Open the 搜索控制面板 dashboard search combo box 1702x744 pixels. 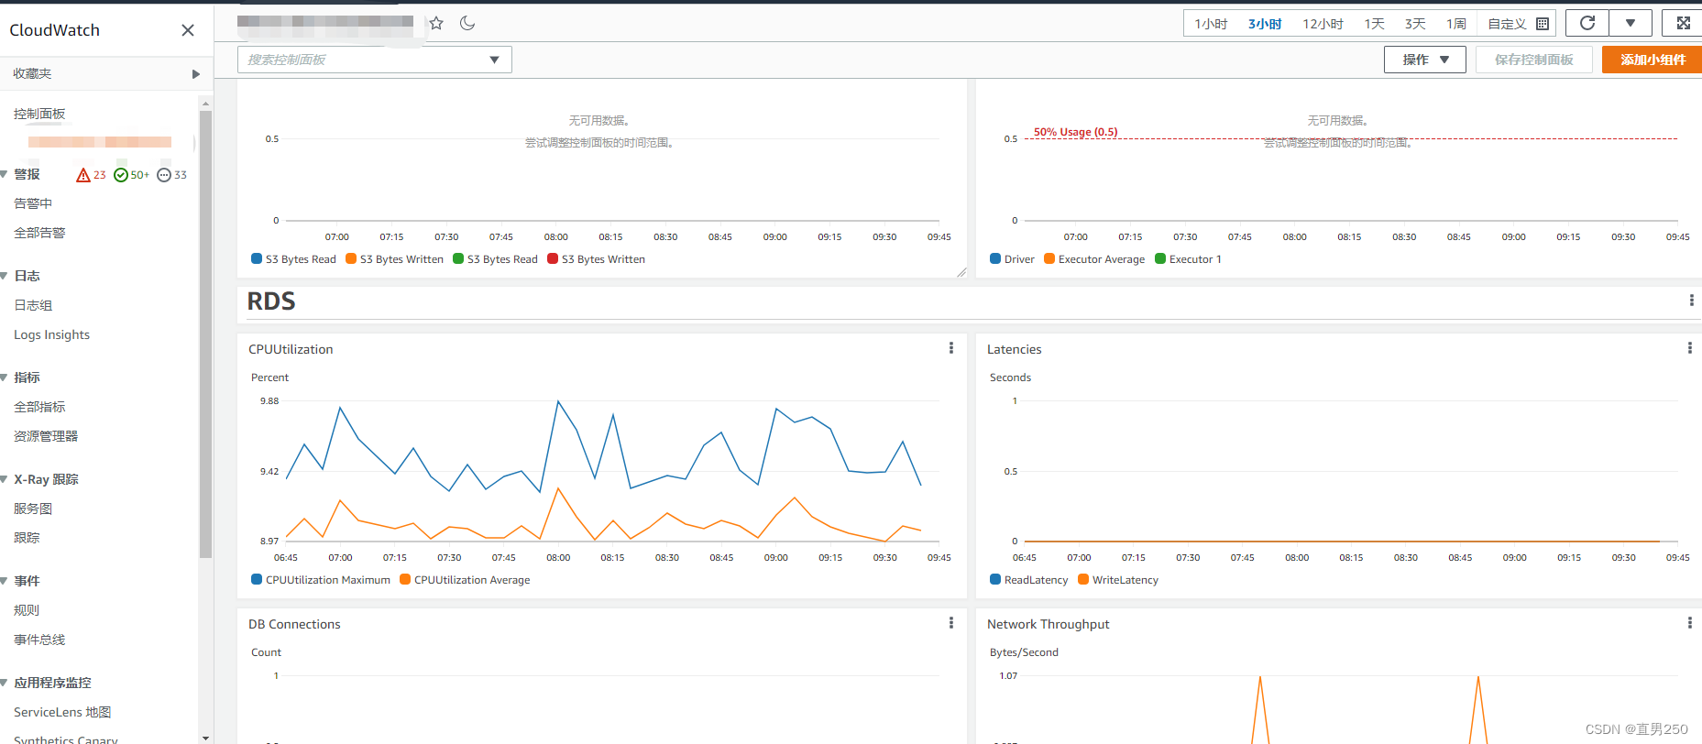point(374,60)
